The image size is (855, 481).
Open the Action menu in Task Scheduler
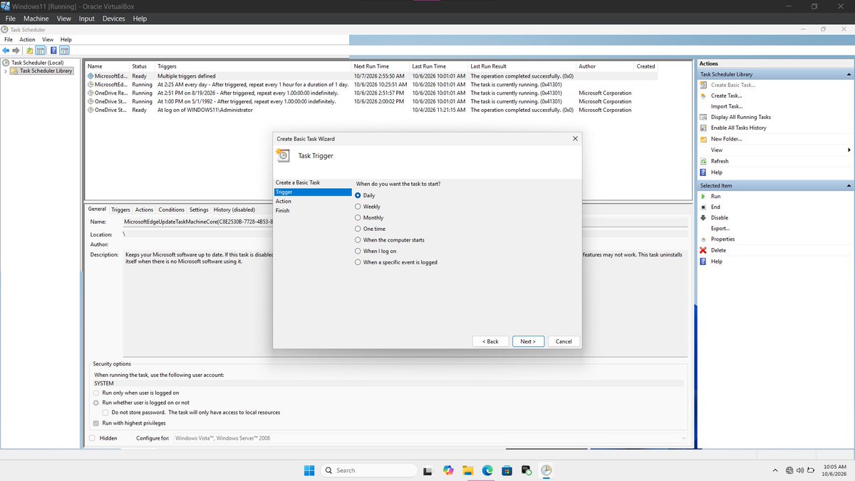pos(27,39)
